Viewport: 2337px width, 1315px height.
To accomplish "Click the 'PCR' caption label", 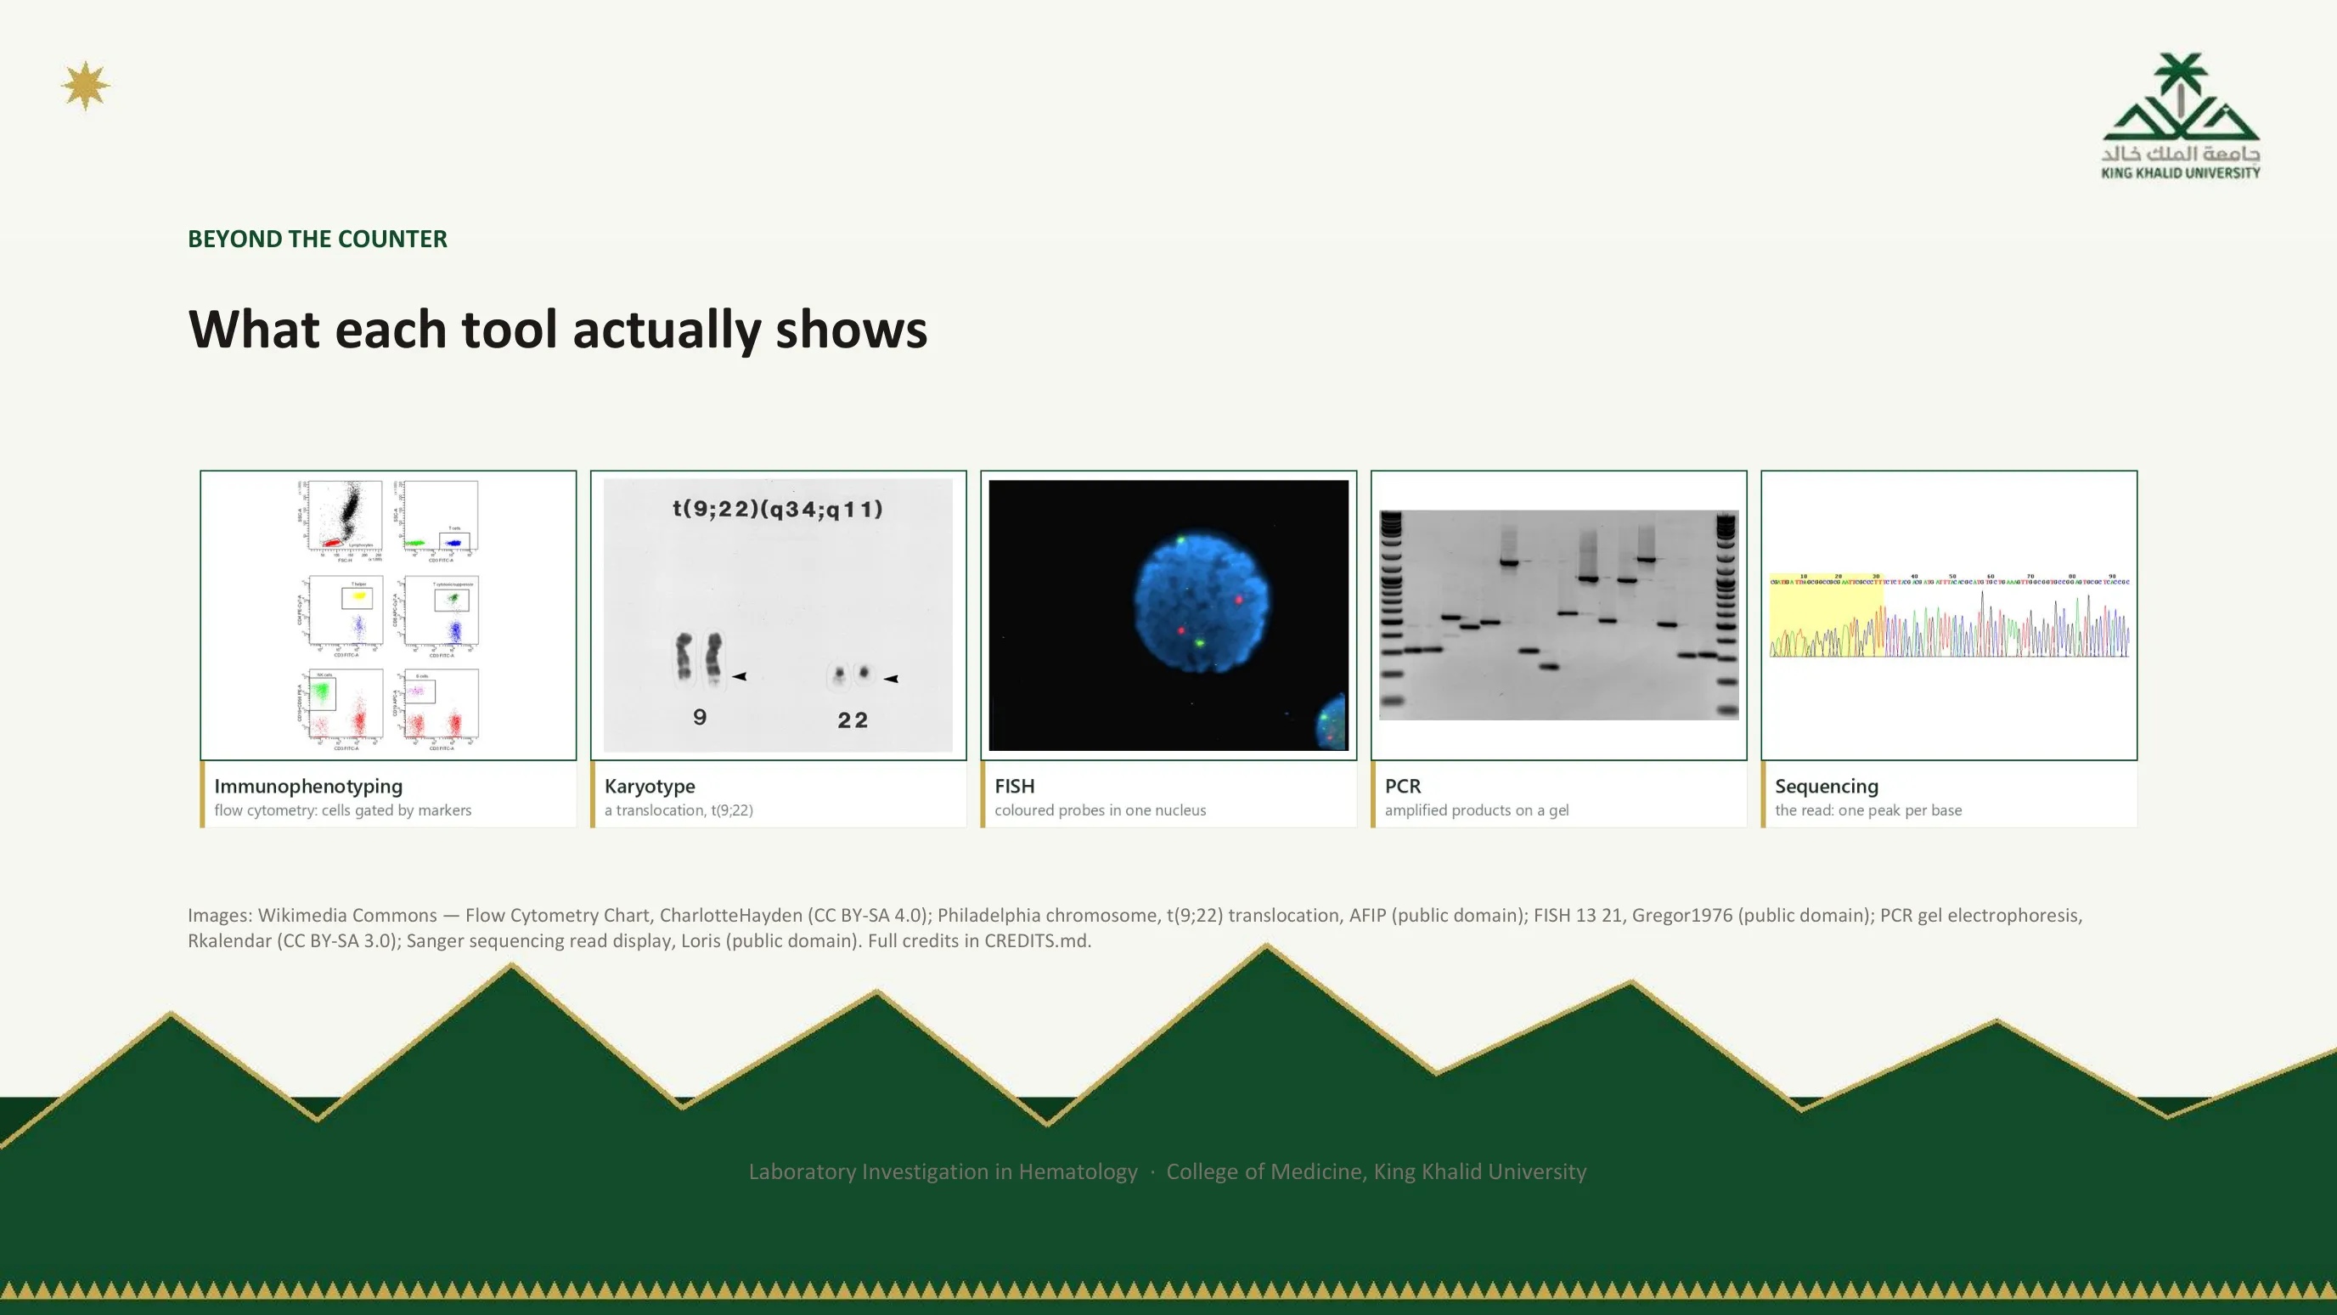I will point(1403,786).
